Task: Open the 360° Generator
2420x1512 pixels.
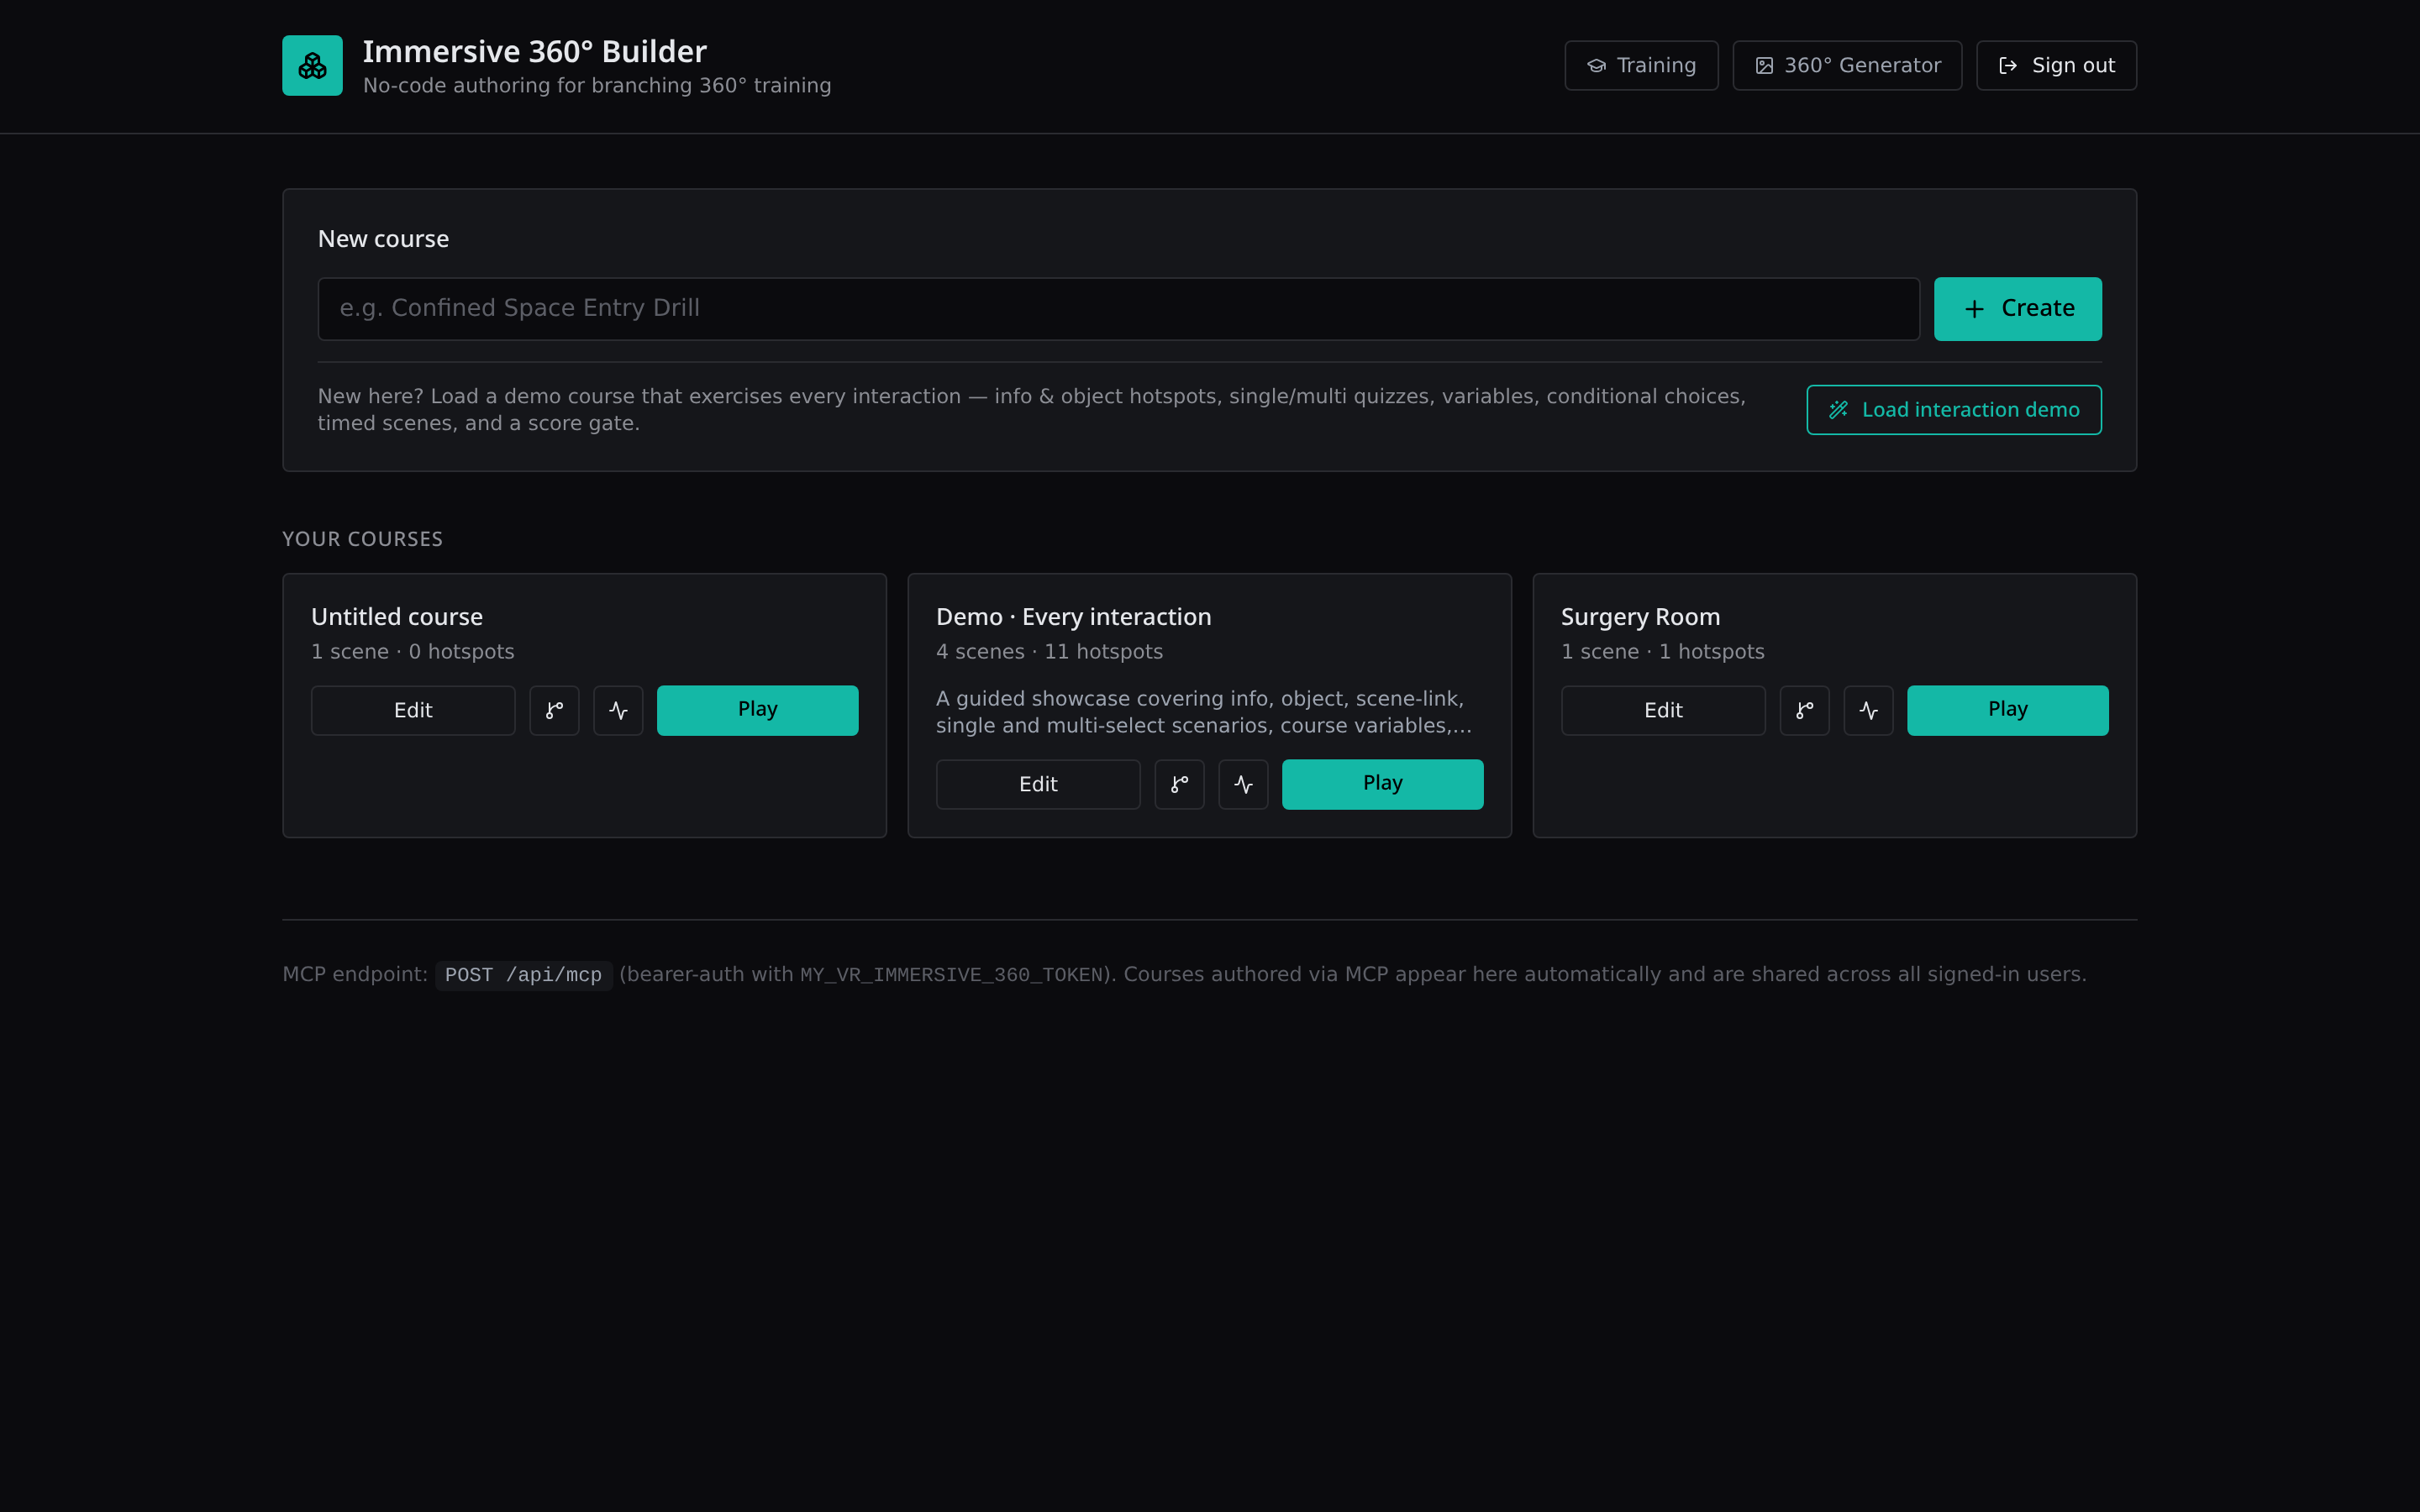Action: [x=1847, y=66]
